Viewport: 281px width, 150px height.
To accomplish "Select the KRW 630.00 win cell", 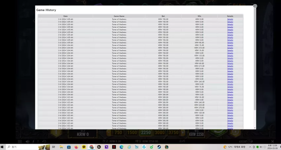I will (199, 105).
